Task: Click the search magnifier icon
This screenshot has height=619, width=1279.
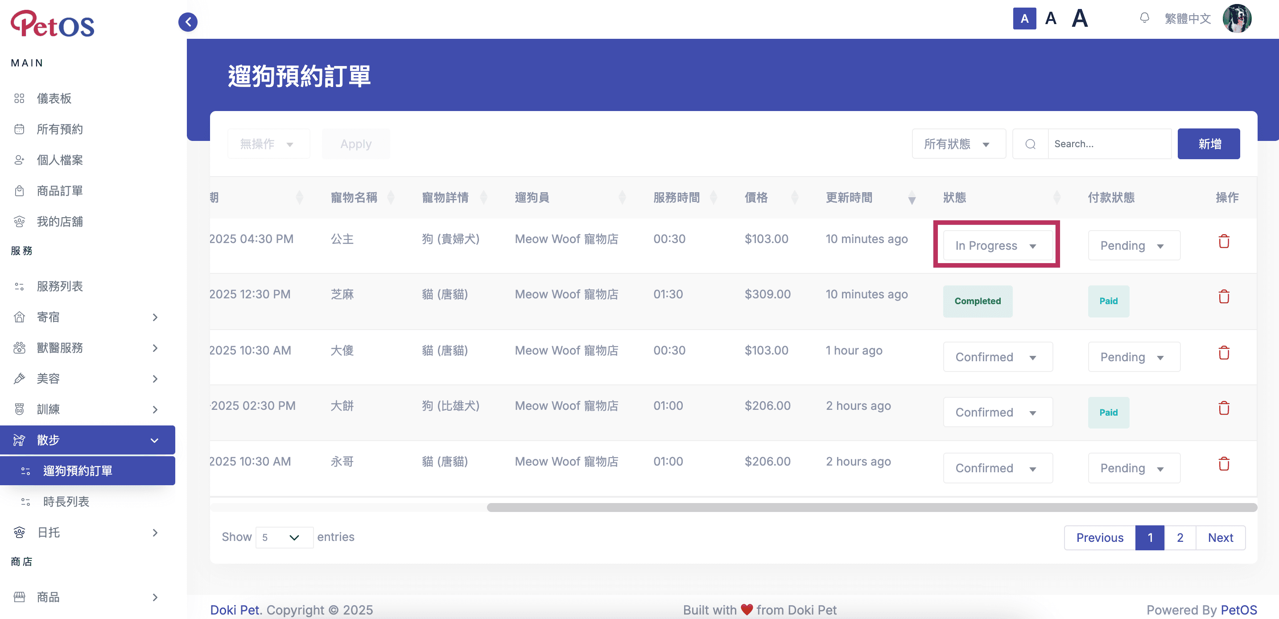Action: pyautogui.click(x=1030, y=144)
